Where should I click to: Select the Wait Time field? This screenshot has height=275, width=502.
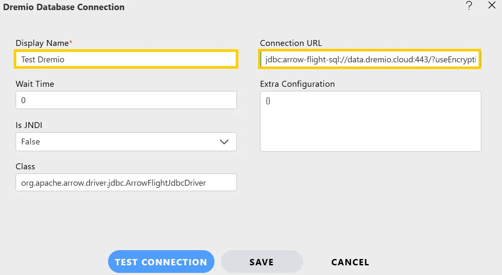coord(126,100)
